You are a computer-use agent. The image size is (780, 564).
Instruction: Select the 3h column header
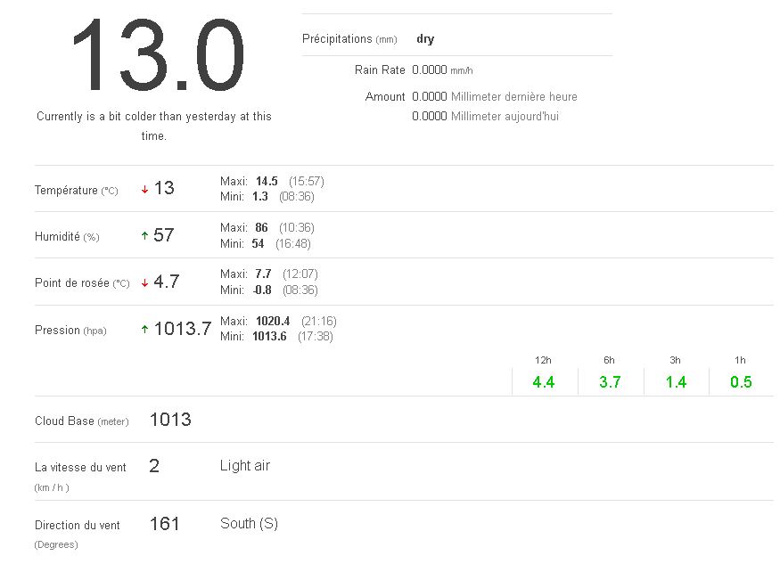(x=675, y=360)
